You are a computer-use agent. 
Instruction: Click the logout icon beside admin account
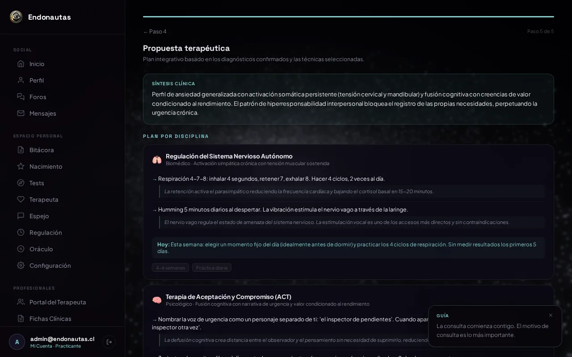click(x=109, y=342)
